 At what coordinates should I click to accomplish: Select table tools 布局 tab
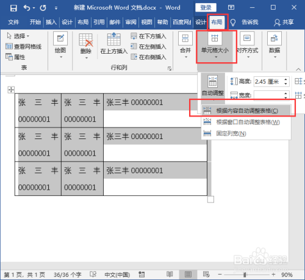pos(217,22)
